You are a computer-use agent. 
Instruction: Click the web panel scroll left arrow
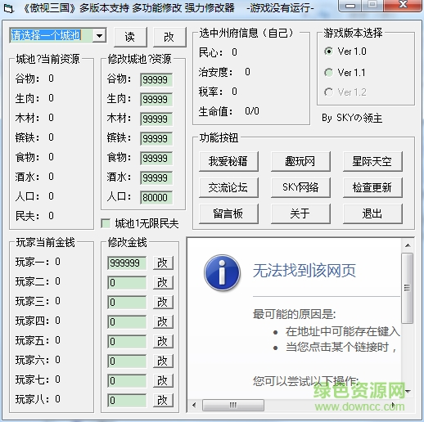(194, 405)
